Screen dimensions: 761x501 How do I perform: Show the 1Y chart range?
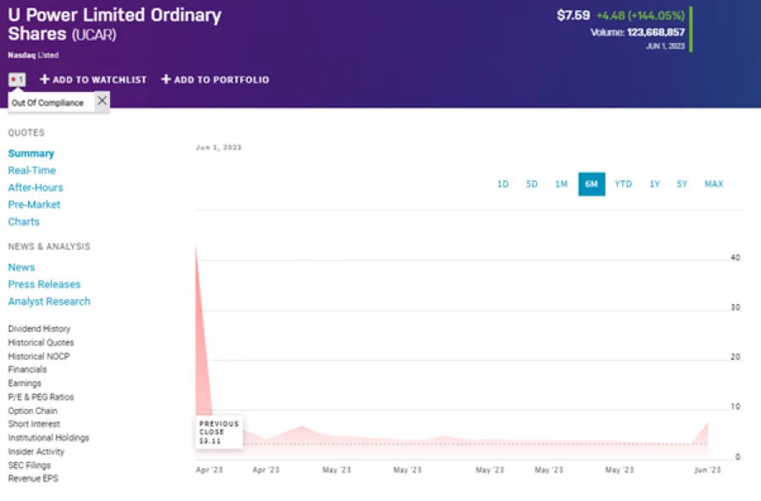[654, 184]
